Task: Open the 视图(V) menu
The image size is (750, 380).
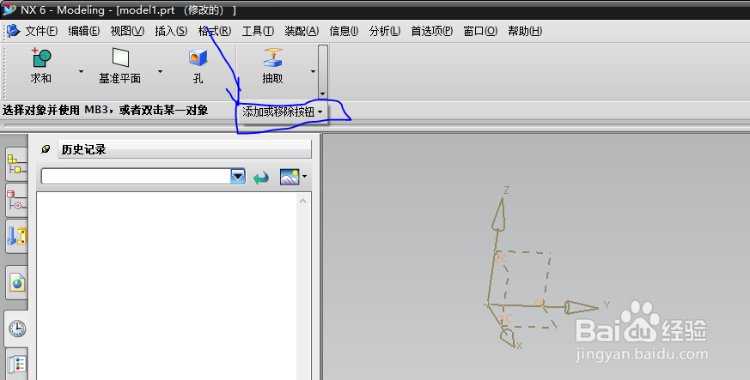Action: (127, 31)
